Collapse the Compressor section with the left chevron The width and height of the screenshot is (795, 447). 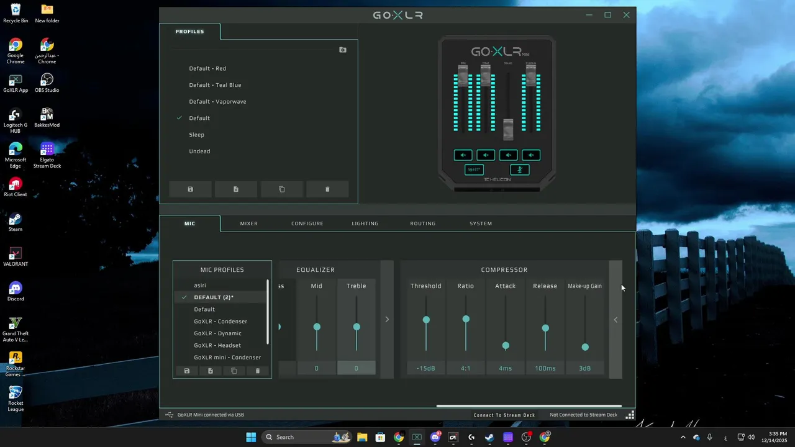pos(616,320)
